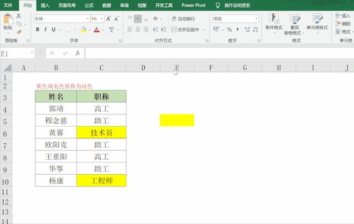Click the red font color icon
This screenshot has width=354, height=224.
(97, 29)
